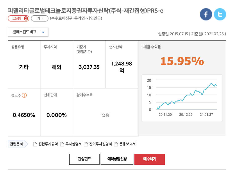Click the 3개월 수익률 heading
Viewport: 235px width, 176px height.
[x=151, y=47]
